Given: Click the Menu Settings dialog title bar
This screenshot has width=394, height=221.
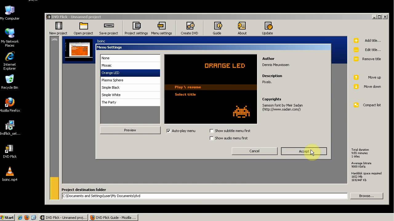Looking at the screenshot, I should point(213,47).
